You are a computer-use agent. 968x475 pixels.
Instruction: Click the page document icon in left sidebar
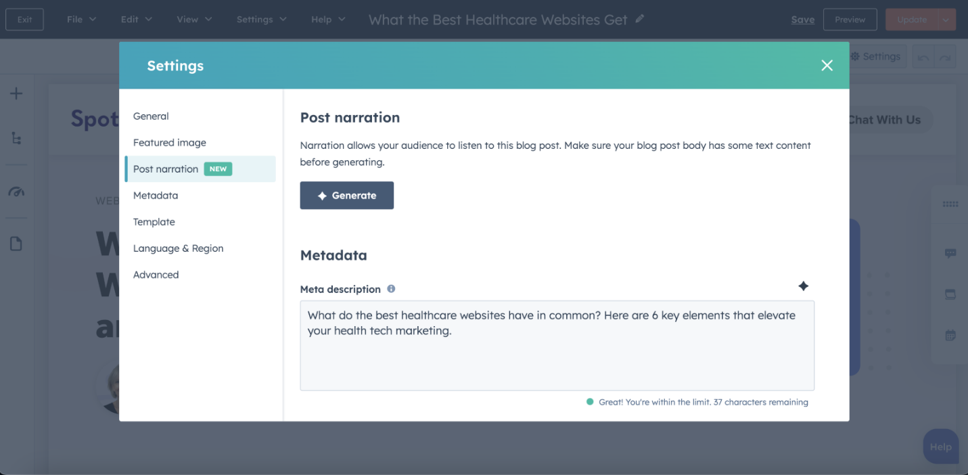click(x=16, y=244)
